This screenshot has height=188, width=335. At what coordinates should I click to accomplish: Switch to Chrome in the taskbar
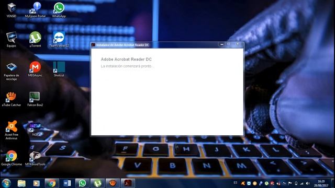click(x=52, y=183)
